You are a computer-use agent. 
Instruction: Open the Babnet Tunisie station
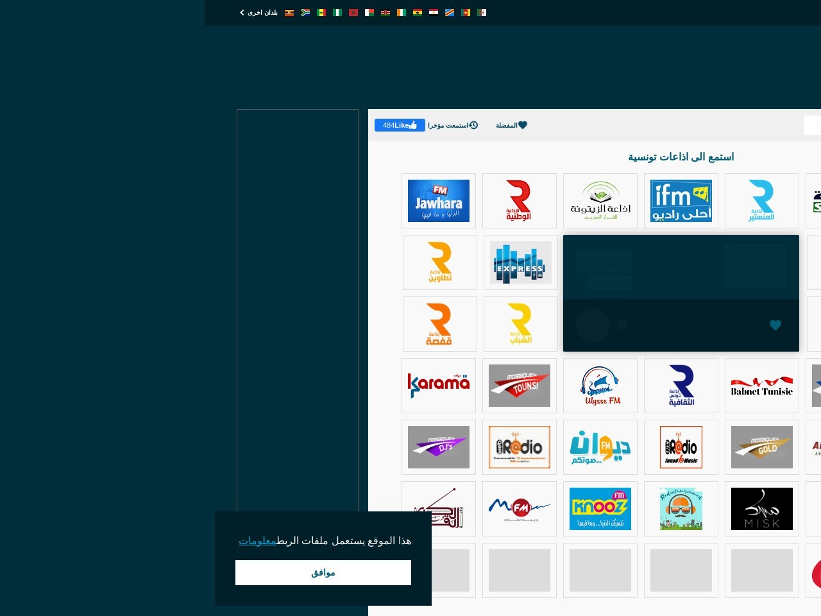pos(762,386)
